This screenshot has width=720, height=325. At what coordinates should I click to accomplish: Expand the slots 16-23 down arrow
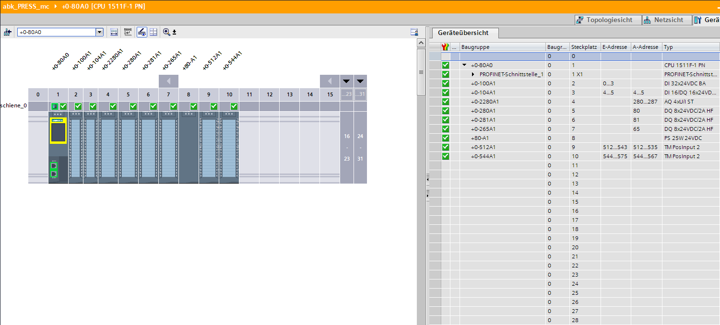347,81
